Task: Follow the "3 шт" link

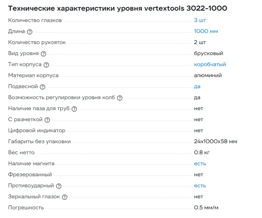Action: pyautogui.click(x=200, y=20)
